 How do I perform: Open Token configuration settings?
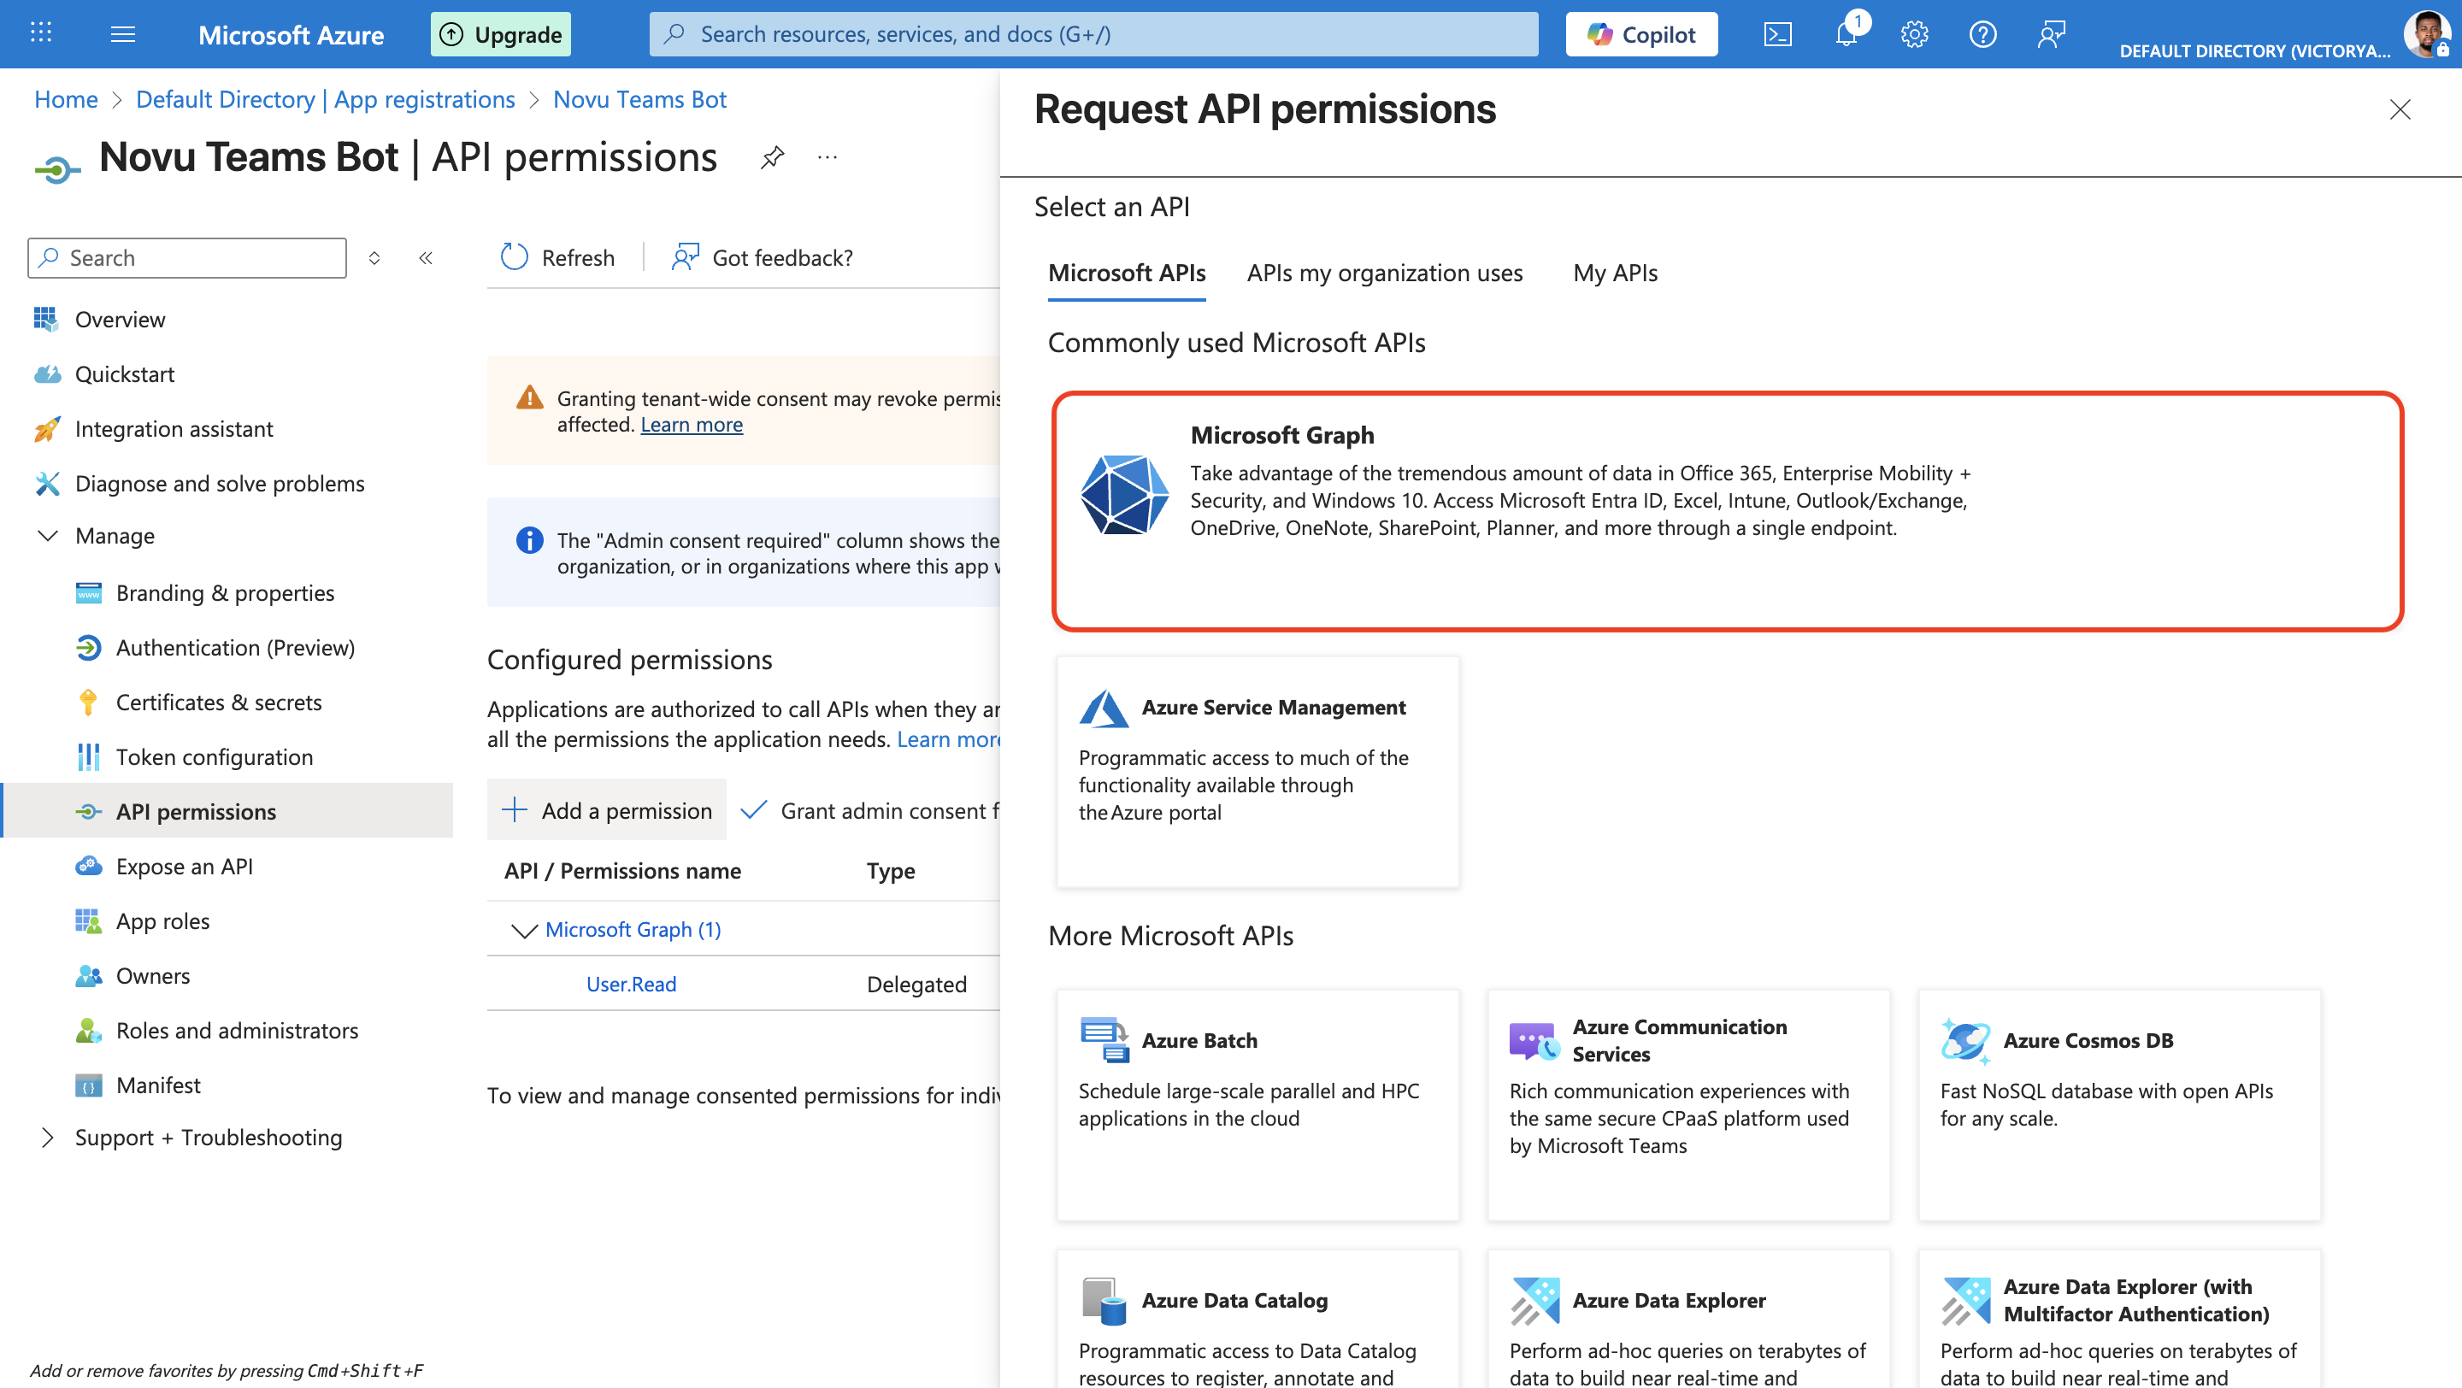(214, 756)
